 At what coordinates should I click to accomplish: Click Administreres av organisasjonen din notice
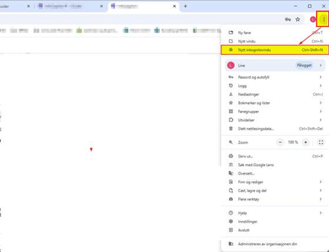[x=268, y=244]
